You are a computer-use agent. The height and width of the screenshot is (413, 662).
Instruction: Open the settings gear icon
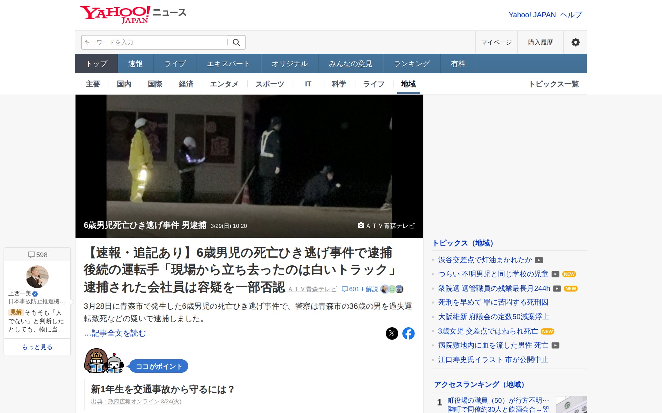tap(575, 42)
